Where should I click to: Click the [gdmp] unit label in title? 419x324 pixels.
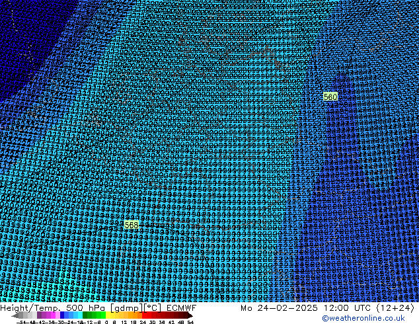tap(126, 308)
